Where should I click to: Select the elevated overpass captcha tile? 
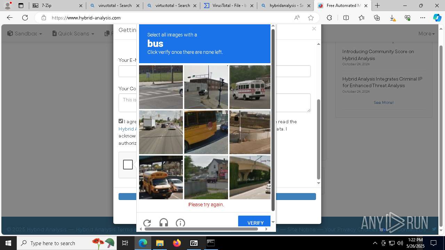pyautogui.click(x=250, y=177)
